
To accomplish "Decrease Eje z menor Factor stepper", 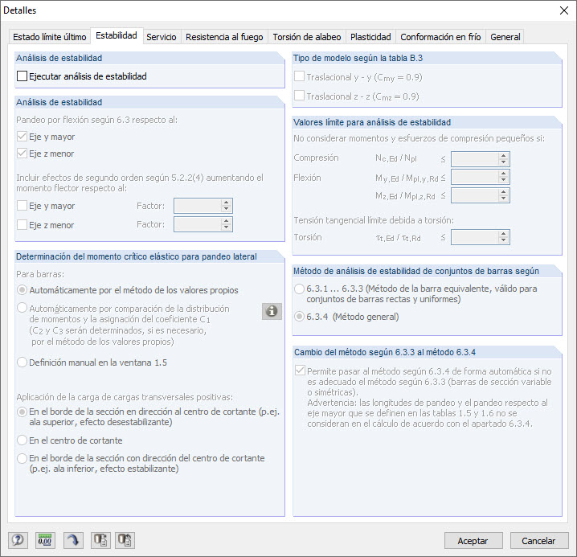I will [x=226, y=227].
